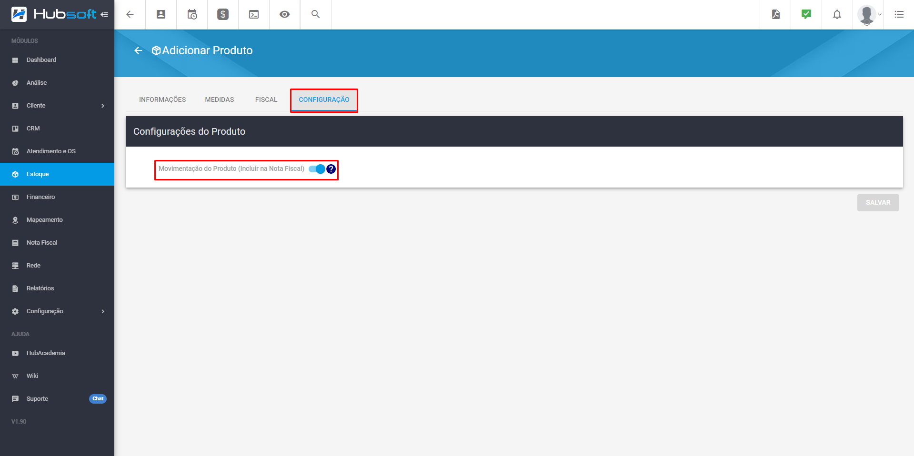Expand the Configuração sidebar chevron

click(103, 311)
